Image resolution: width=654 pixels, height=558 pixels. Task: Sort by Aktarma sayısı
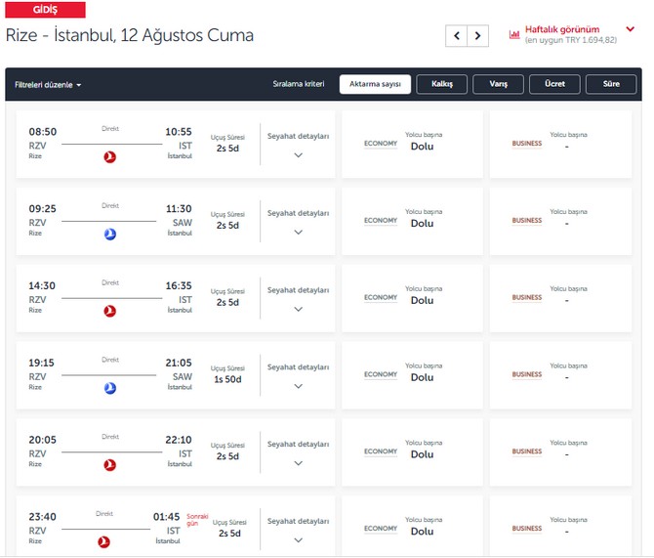pyautogui.click(x=375, y=84)
